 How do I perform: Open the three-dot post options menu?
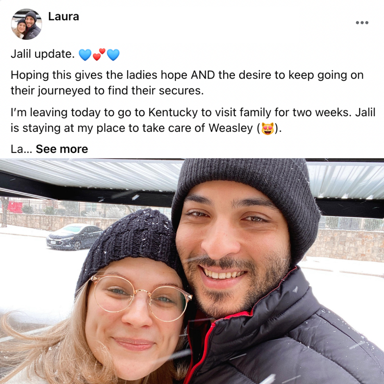[362, 22]
